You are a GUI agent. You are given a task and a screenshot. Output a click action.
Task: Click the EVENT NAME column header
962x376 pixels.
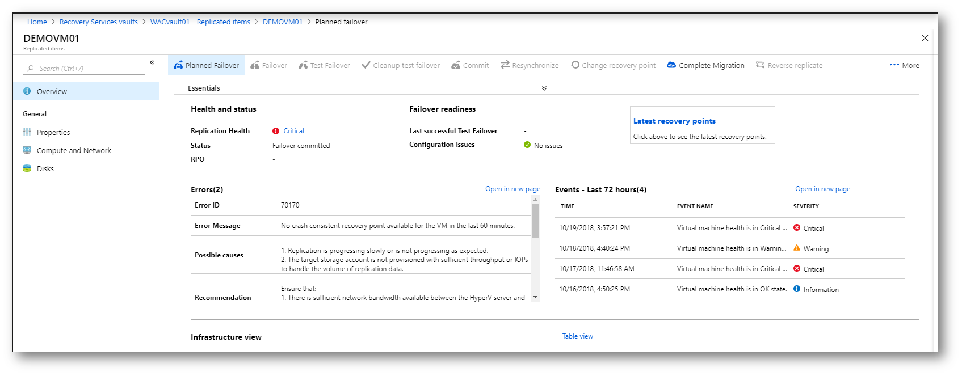click(x=695, y=206)
